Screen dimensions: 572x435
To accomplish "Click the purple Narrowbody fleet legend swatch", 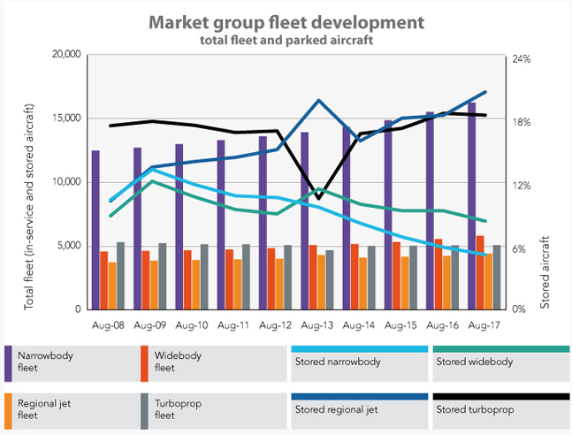I will (x=8, y=362).
